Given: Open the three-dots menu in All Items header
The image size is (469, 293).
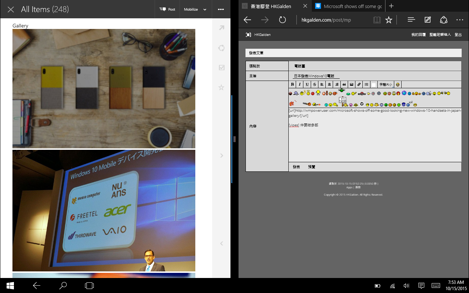Looking at the screenshot, I should coord(221,10).
